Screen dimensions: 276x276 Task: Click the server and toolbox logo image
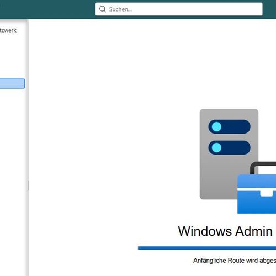pyautogui.click(x=238, y=161)
